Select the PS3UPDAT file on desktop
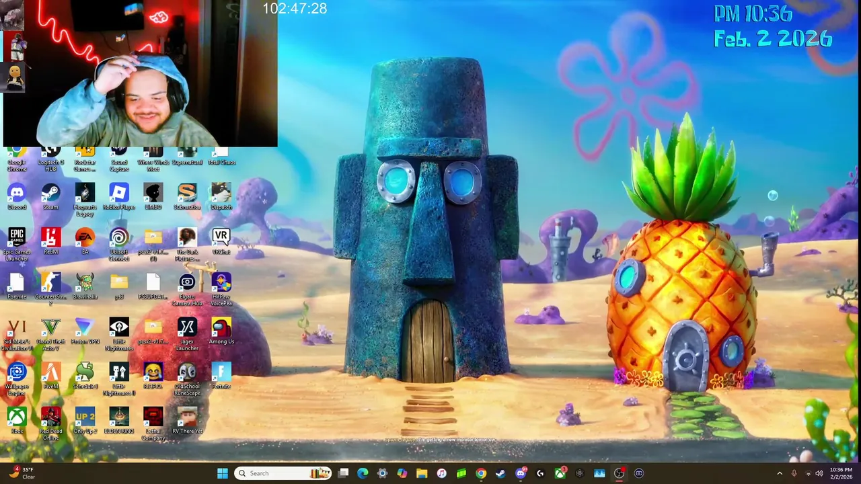Viewport: 861px width, 484px height. [x=153, y=286]
